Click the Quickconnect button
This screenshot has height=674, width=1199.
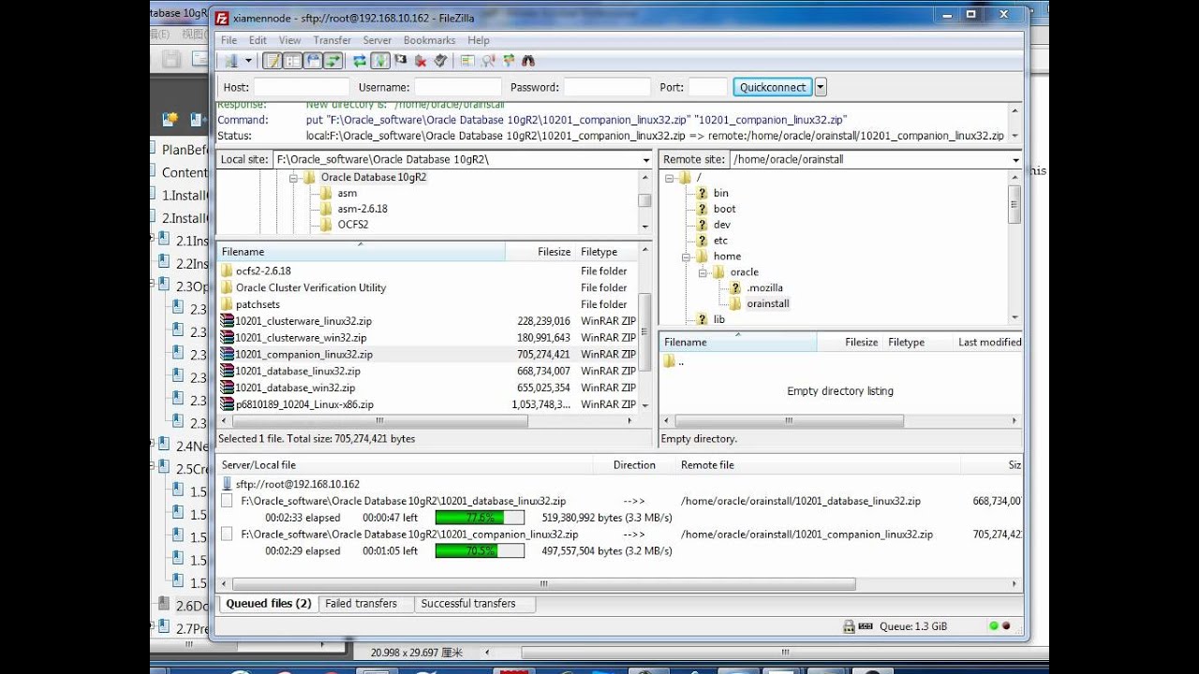(x=773, y=87)
